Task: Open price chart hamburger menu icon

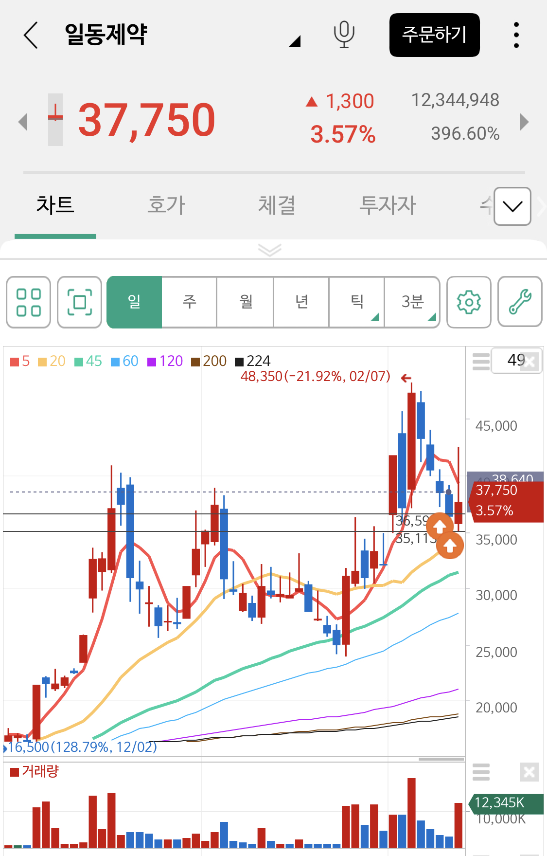Action: coord(481,362)
